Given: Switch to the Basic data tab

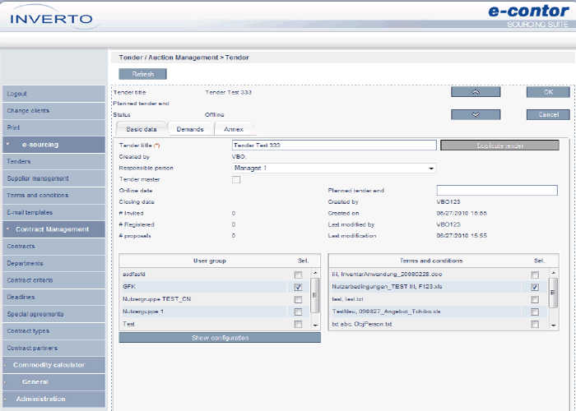Looking at the screenshot, I should 142,129.
